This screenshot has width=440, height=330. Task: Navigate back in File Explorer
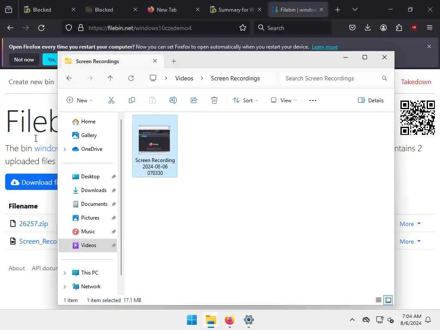click(x=69, y=78)
